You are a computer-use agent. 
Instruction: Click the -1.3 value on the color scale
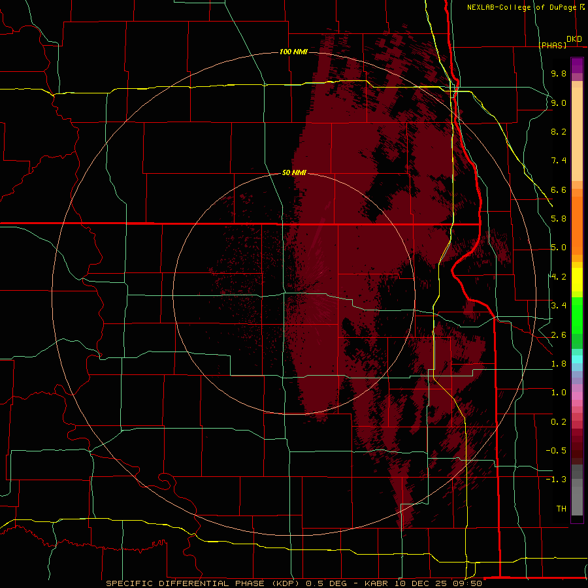pos(556,480)
